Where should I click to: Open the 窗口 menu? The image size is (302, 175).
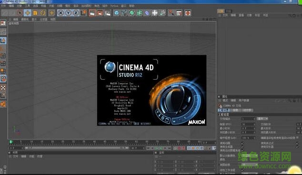[124, 6]
